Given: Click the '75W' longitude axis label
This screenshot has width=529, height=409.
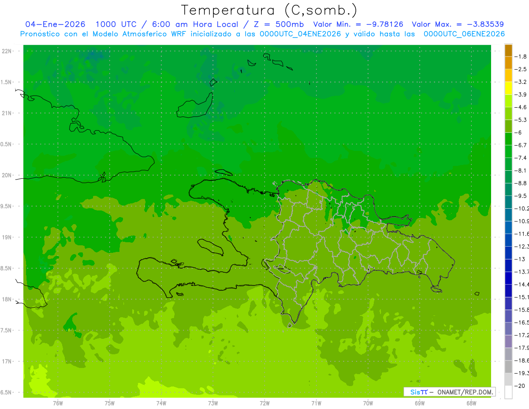Looking at the screenshot, I should [x=109, y=403].
